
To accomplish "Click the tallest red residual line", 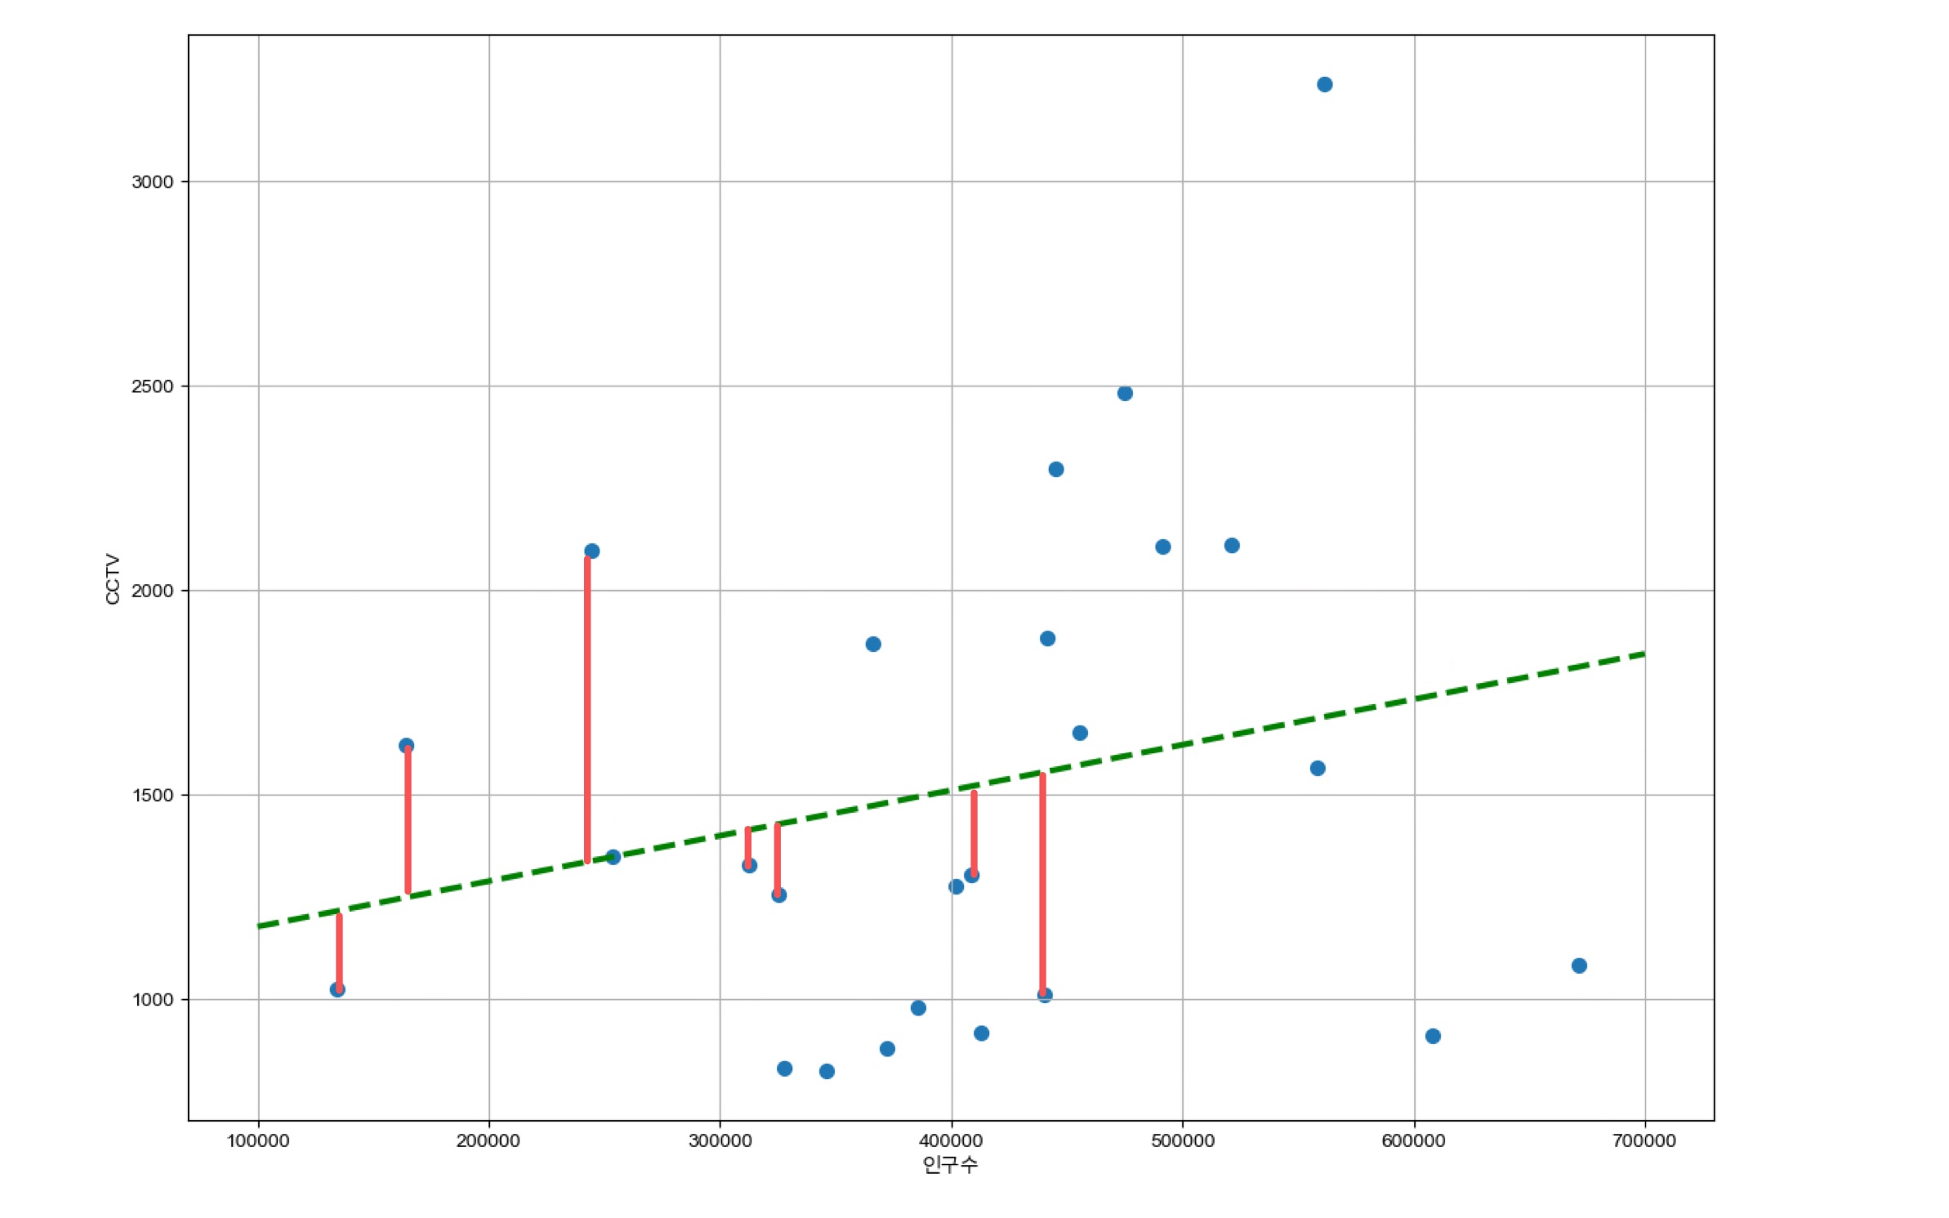I will pyautogui.click(x=587, y=709).
